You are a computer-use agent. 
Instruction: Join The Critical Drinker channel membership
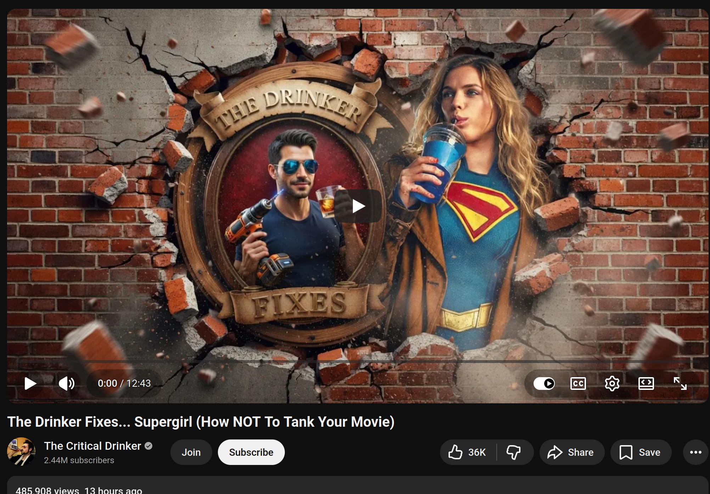[191, 452]
